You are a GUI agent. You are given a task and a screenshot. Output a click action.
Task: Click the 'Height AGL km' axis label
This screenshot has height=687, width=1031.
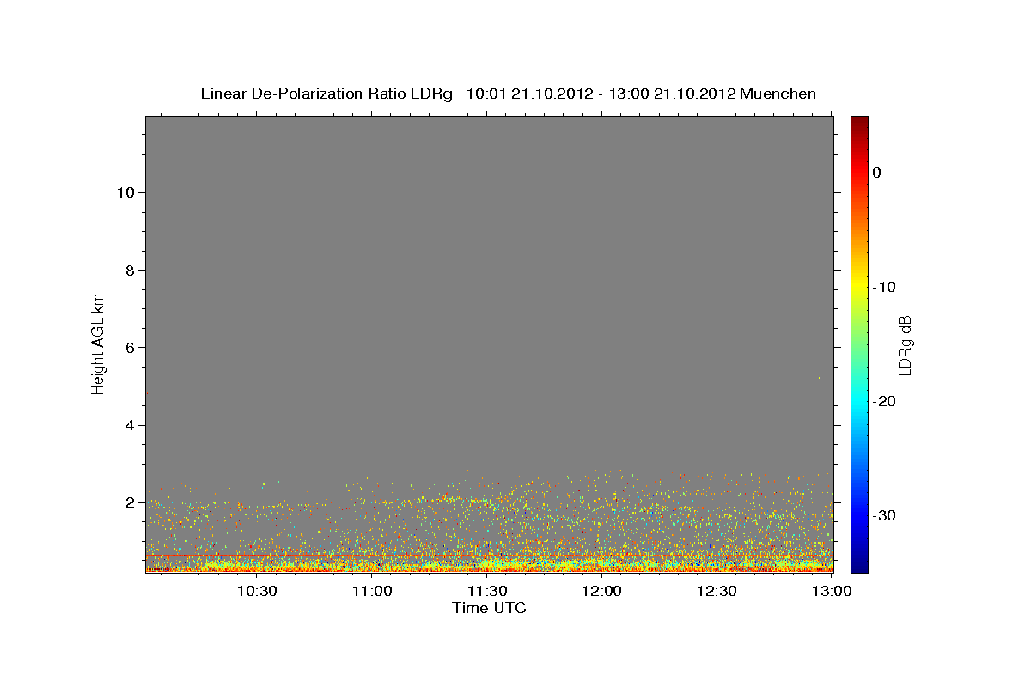click(98, 343)
